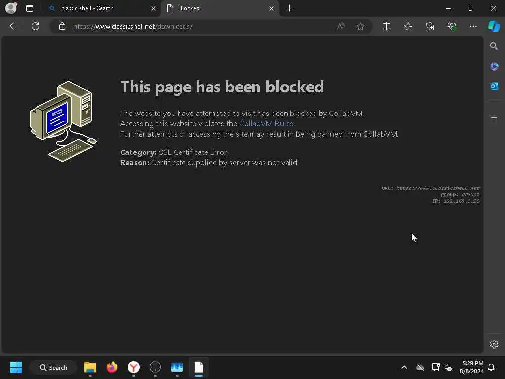Image resolution: width=505 pixels, height=379 pixels.
Task: Select the blank page app in taskbar
Action: (x=199, y=367)
